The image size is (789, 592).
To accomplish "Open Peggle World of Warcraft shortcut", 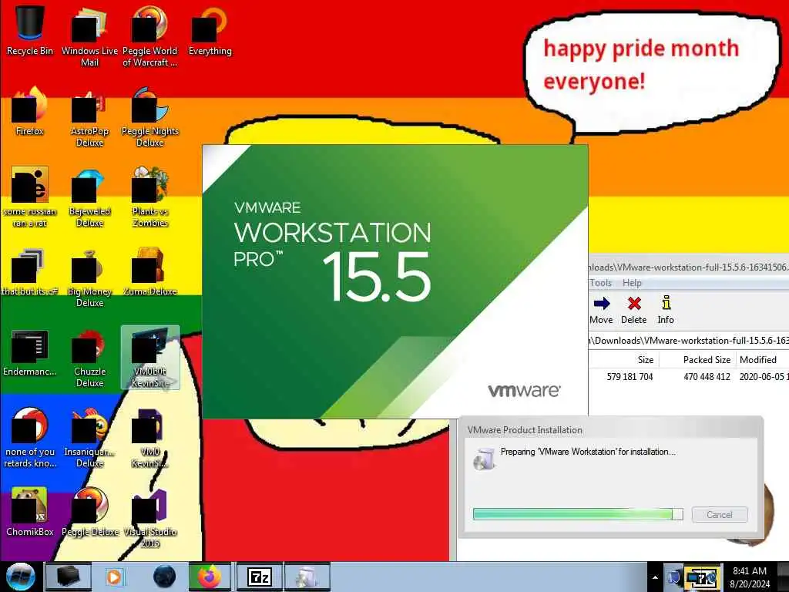I will pos(149,35).
